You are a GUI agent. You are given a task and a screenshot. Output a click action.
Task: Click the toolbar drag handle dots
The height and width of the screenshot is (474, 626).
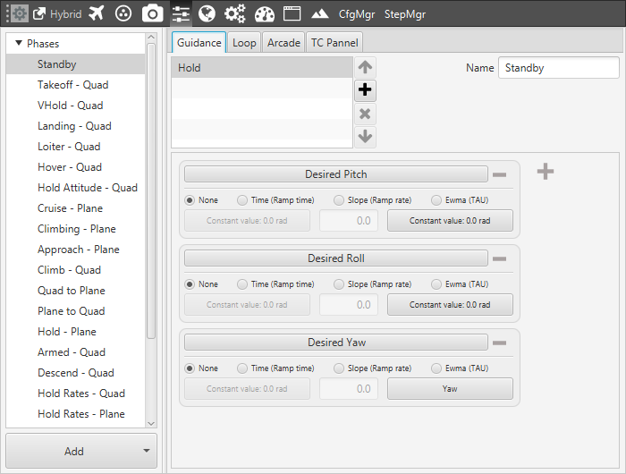click(7, 14)
